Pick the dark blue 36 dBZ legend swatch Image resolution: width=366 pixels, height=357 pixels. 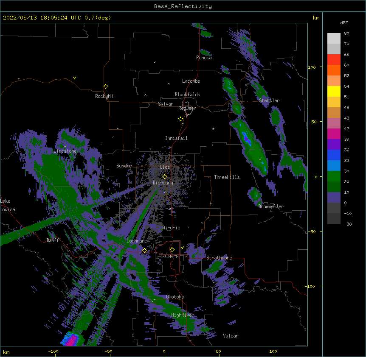point(334,155)
